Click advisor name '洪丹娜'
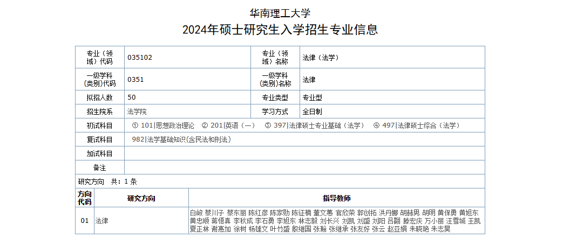 pyautogui.click(x=388, y=212)
